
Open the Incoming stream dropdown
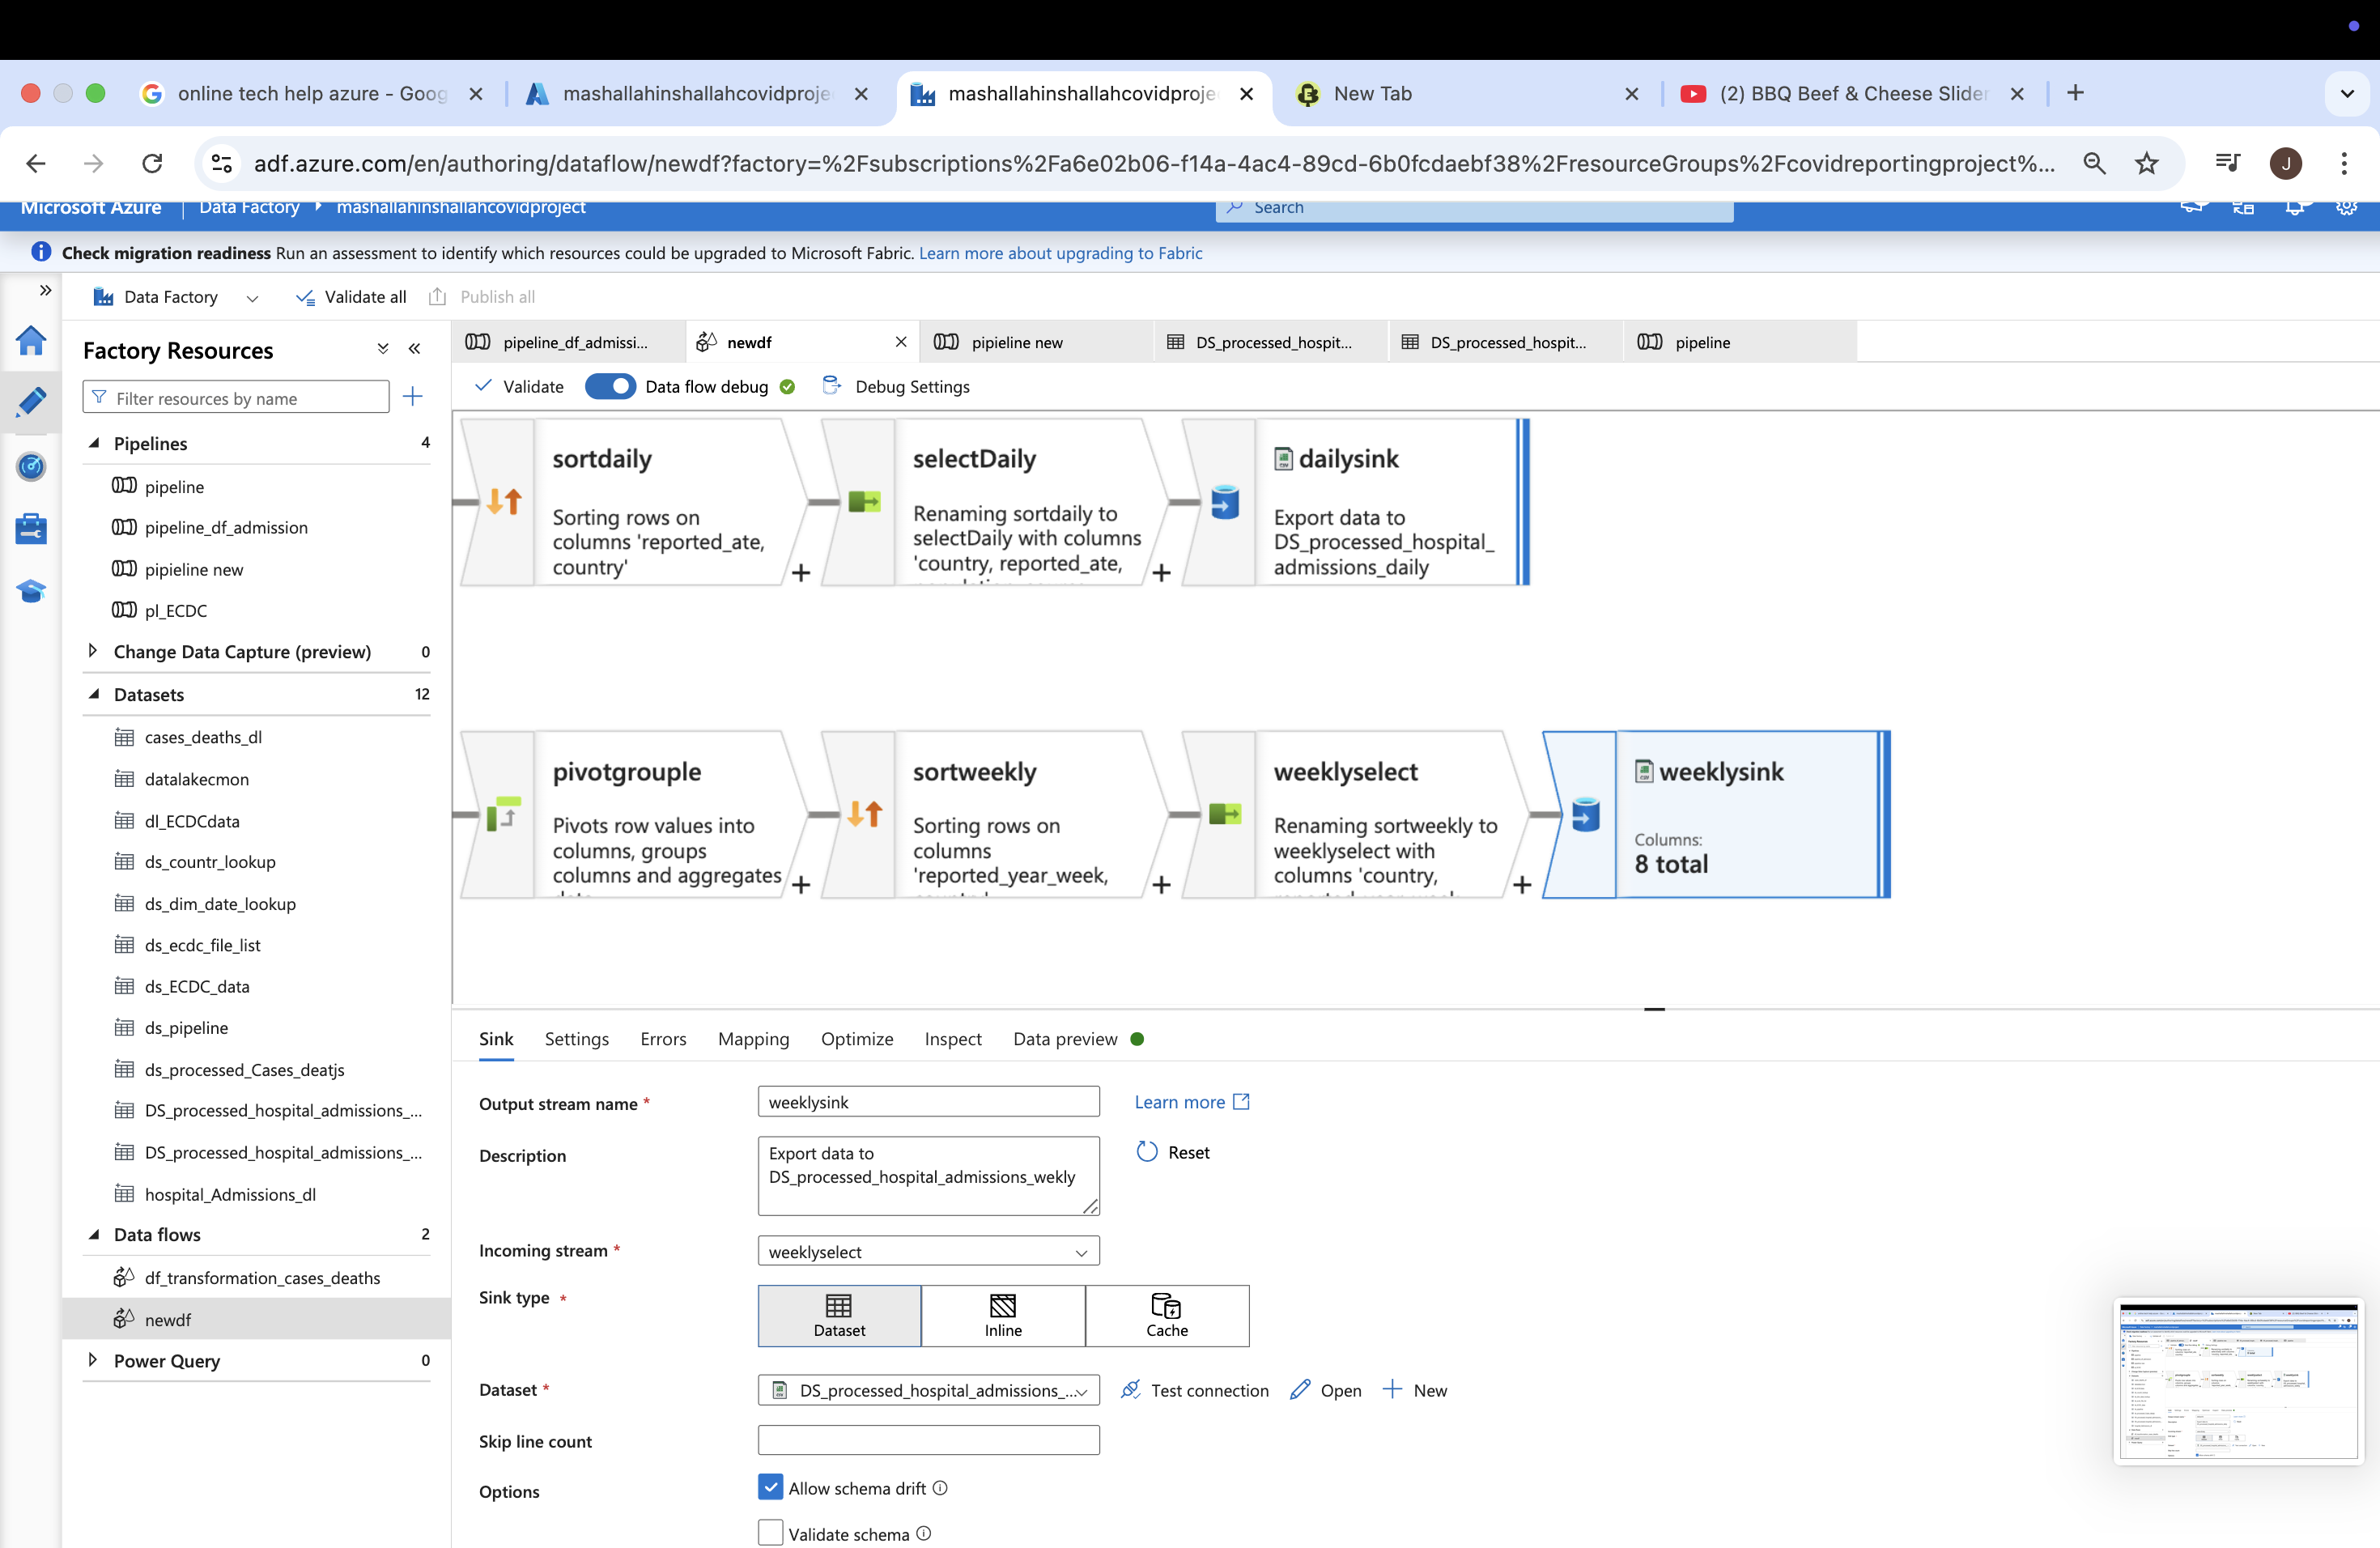tap(928, 1251)
